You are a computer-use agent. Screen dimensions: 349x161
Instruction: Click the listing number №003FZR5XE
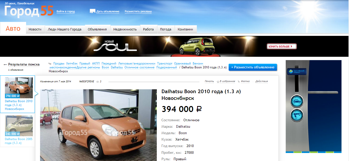pyautogui.click(x=87, y=82)
